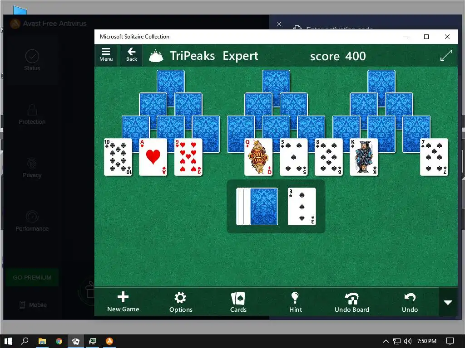The image size is (465, 348).
Task: Open File Explorer from taskbar
Action: [x=42, y=341]
